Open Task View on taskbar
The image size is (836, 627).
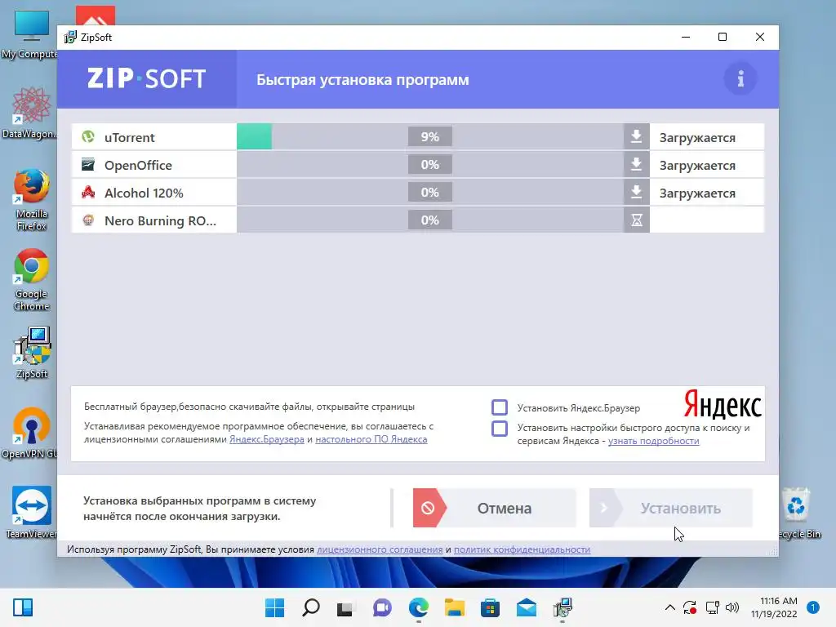345,607
